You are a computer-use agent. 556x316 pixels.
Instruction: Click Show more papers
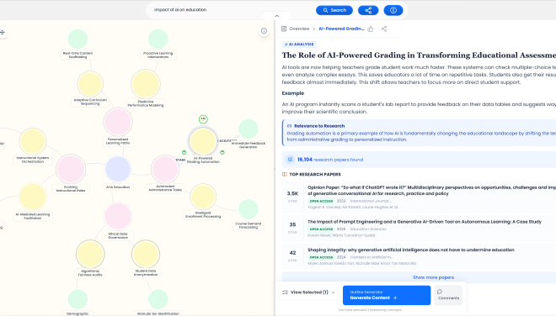coord(433,277)
